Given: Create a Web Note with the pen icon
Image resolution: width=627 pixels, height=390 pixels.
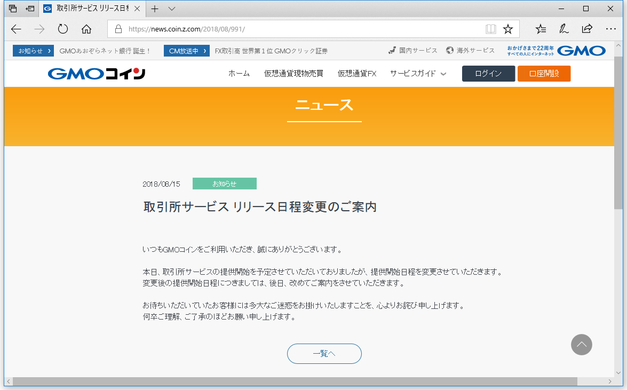Looking at the screenshot, I should [563, 29].
